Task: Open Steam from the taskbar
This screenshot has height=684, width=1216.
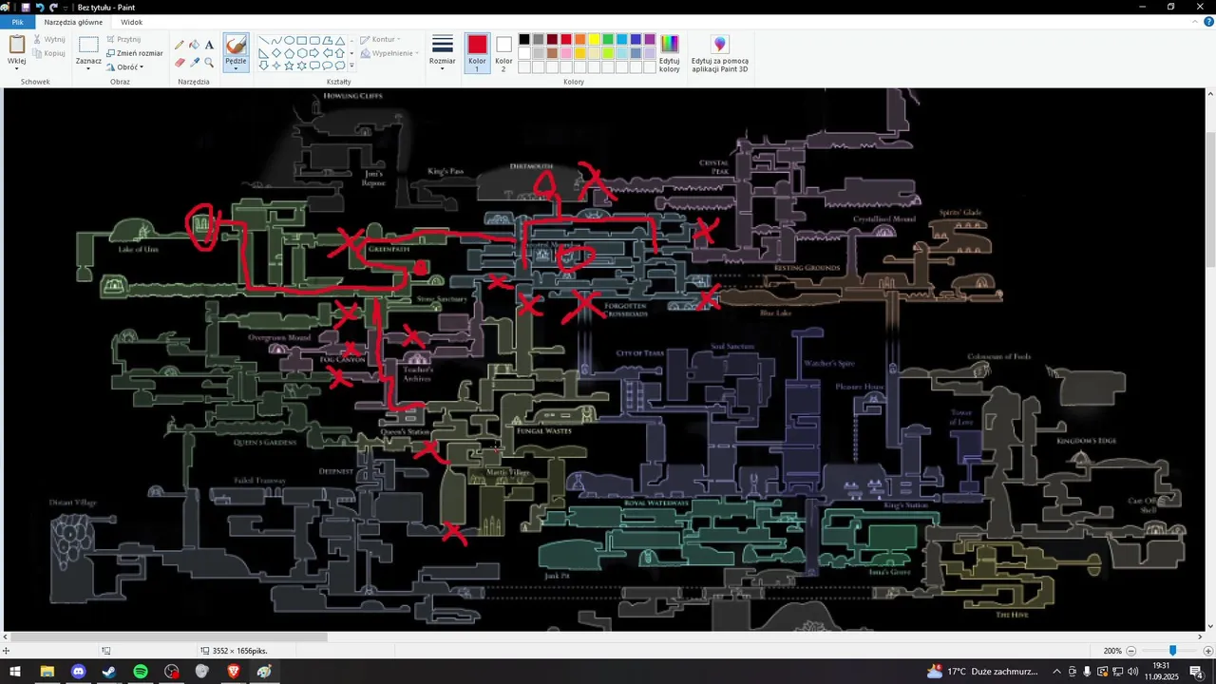Action: pos(109,672)
